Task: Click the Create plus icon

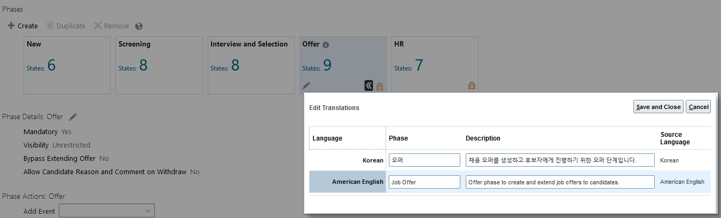Action: (11, 26)
